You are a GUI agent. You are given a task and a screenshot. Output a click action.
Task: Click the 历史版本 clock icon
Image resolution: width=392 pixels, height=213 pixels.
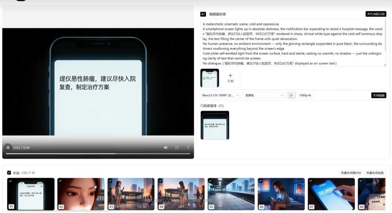202,106
